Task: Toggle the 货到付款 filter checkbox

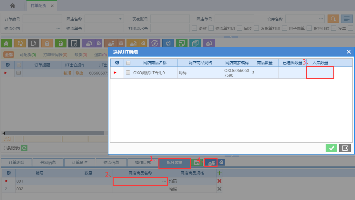Action: tap(309, 28)
